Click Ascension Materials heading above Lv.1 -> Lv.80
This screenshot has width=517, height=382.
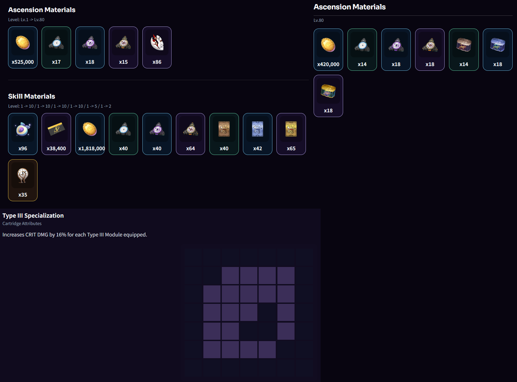pos(42,10)
